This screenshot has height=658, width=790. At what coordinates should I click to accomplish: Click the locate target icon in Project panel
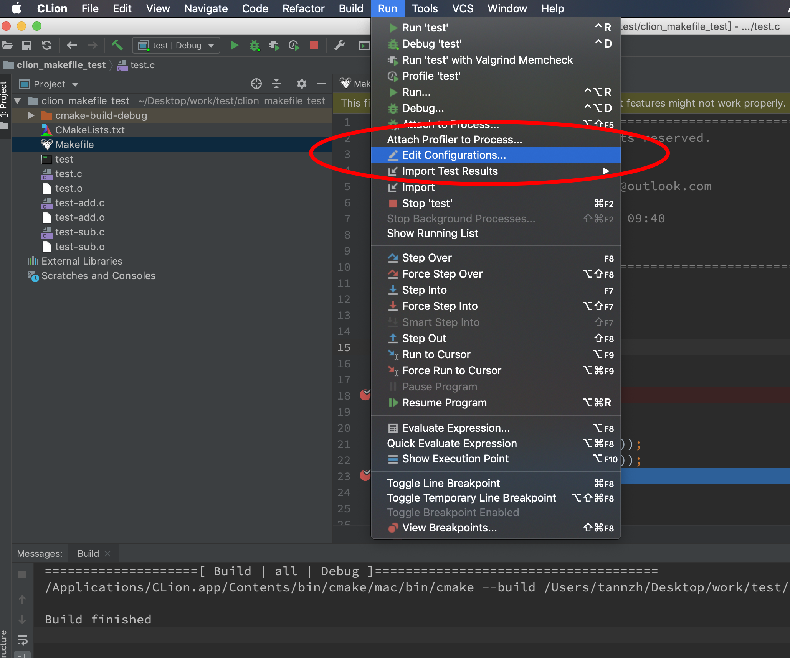click(x=256, y=84)
